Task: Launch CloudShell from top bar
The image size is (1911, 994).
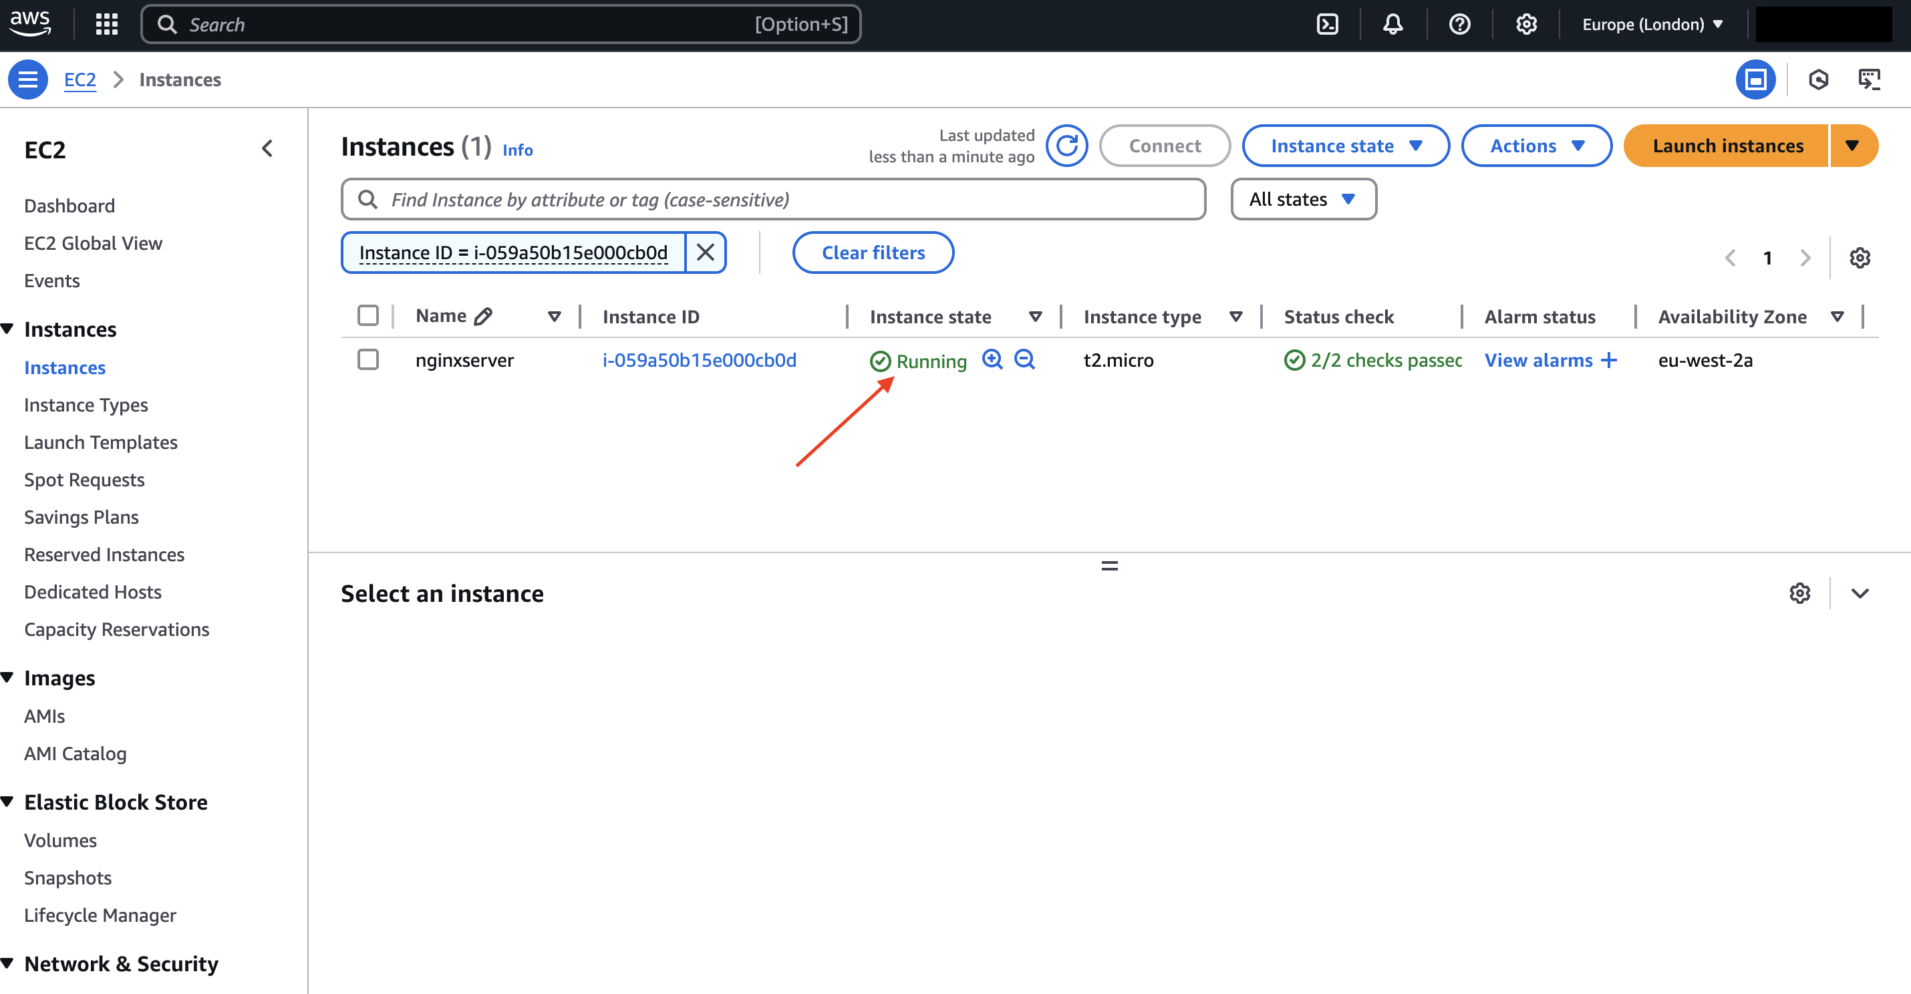Action: tap(1327, 25)
